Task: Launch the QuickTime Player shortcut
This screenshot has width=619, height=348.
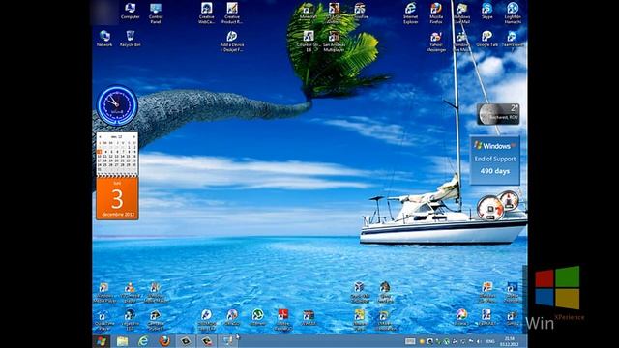Action: click(104, 320)
